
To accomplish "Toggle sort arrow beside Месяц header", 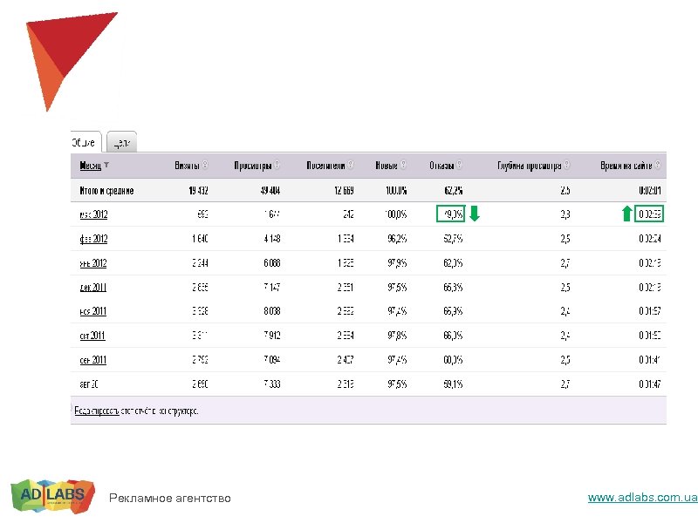I will (106, 165).
